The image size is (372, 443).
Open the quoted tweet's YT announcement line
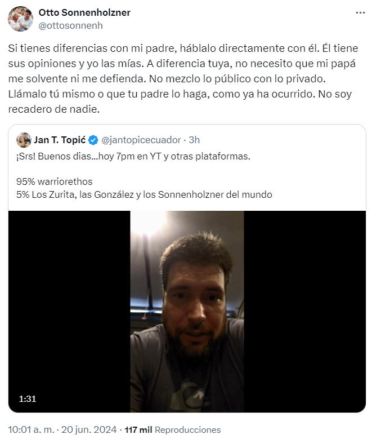point(133,156)
